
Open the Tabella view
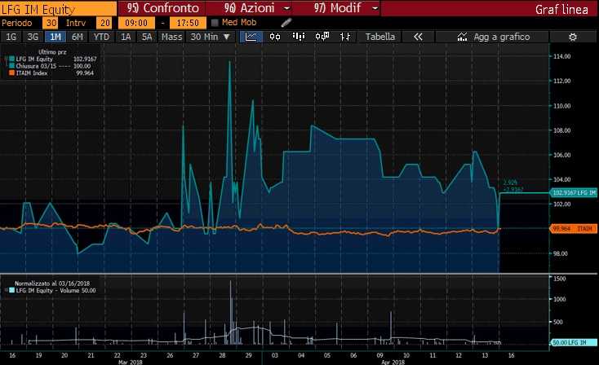point(380,37)
